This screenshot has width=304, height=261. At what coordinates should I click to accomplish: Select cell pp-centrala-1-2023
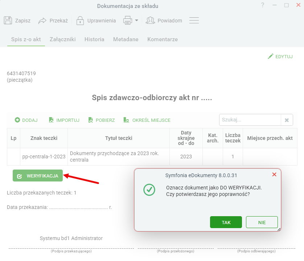pyautogui.click(x=44, y=157)
